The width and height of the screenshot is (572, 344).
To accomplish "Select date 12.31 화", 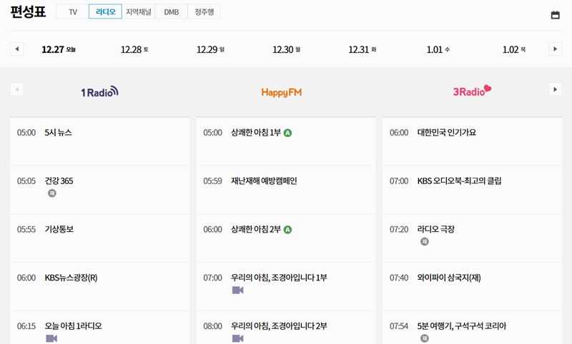I will point(363,49).
